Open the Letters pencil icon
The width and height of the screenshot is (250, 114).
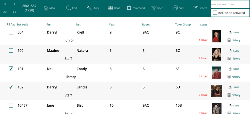pyautogui.click(x=195, y=8)
